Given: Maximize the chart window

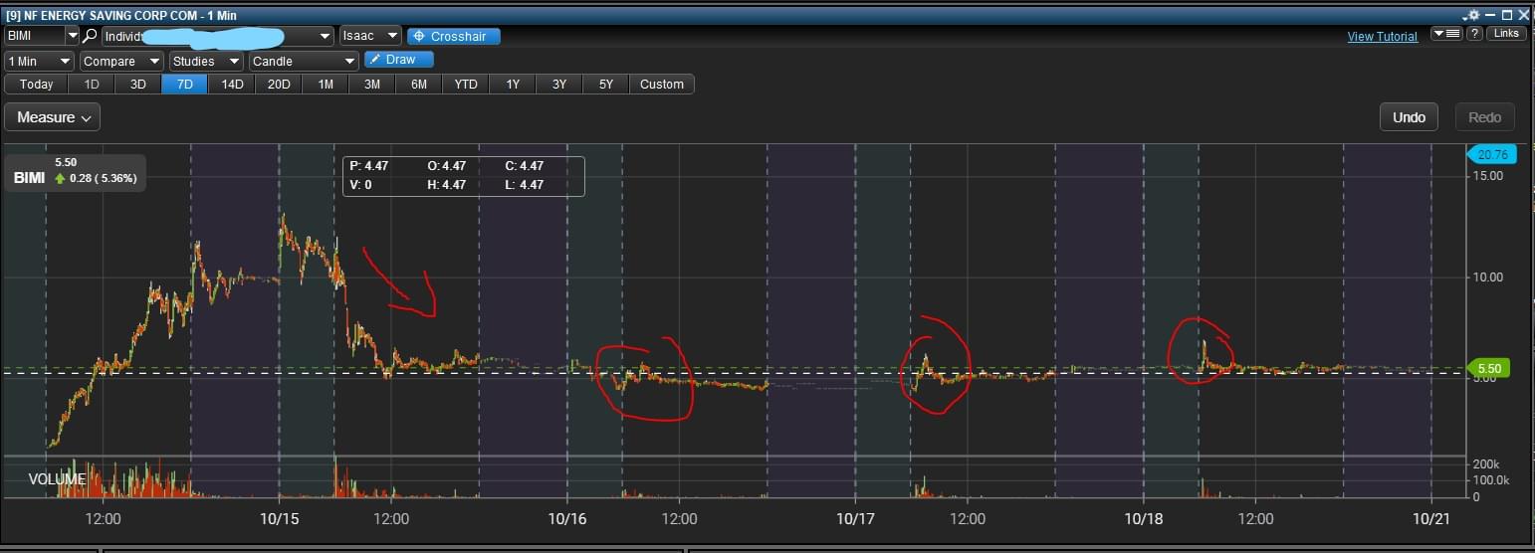Looking at the screenshot, I should (x=1507, y=15).
